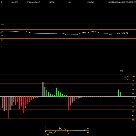Click the RSI value 50.73 label
Viewport: 136px width, 136px height.
pos(125,33)
